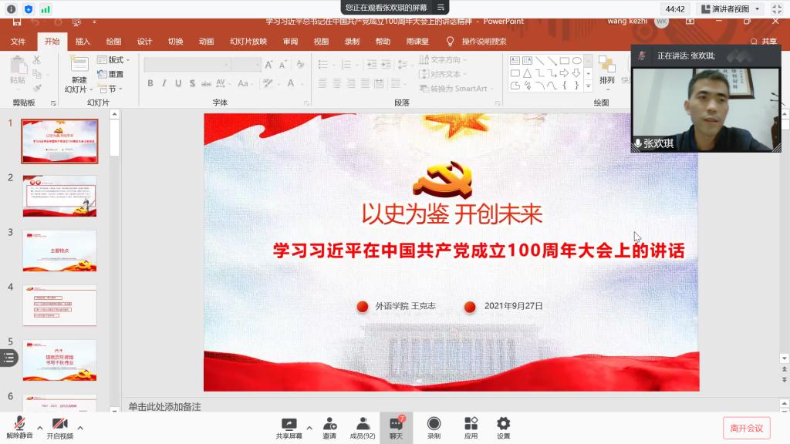Switch to the 插入 (Insert) ribbon tab
The width and height of the screenshot is (790, 444).
(83, 42)
